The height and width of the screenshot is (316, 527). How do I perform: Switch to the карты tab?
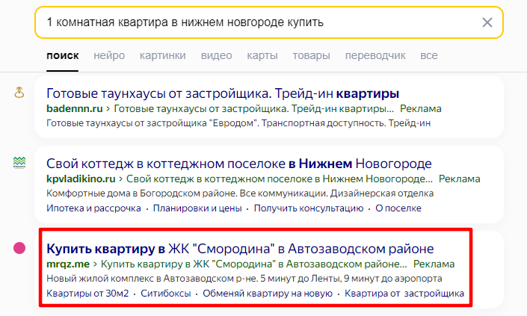pos(262,55)
